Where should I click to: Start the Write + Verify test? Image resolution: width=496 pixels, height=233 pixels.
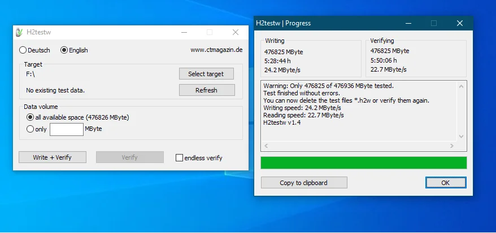[x=53, y=157]
